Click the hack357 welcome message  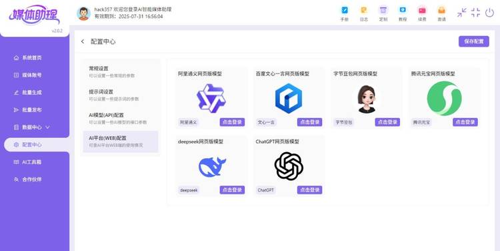click(x=133, y=9)
